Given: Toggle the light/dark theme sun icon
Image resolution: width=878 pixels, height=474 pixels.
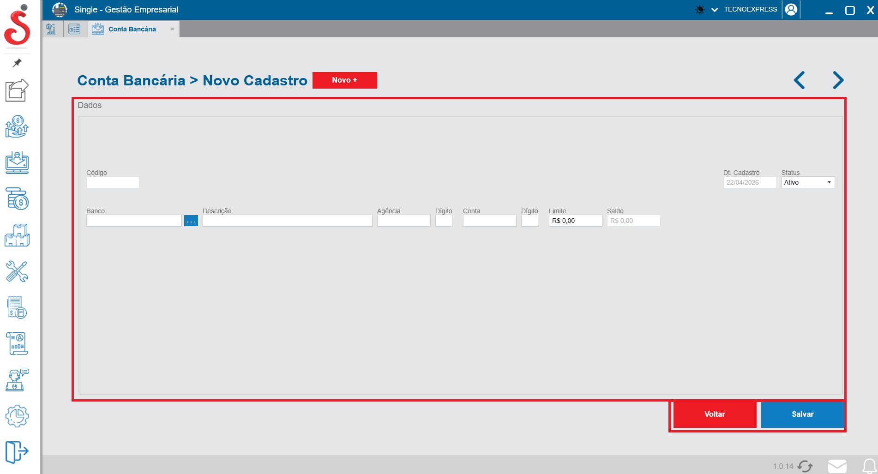Looking at the screenshot, I should click(x=700, y=10).
